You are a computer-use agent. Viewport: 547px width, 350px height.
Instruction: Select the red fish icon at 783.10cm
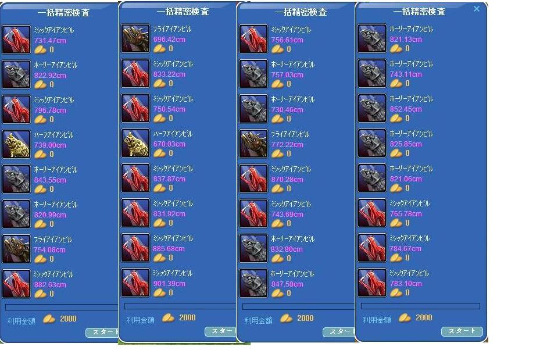coord(372,283)
